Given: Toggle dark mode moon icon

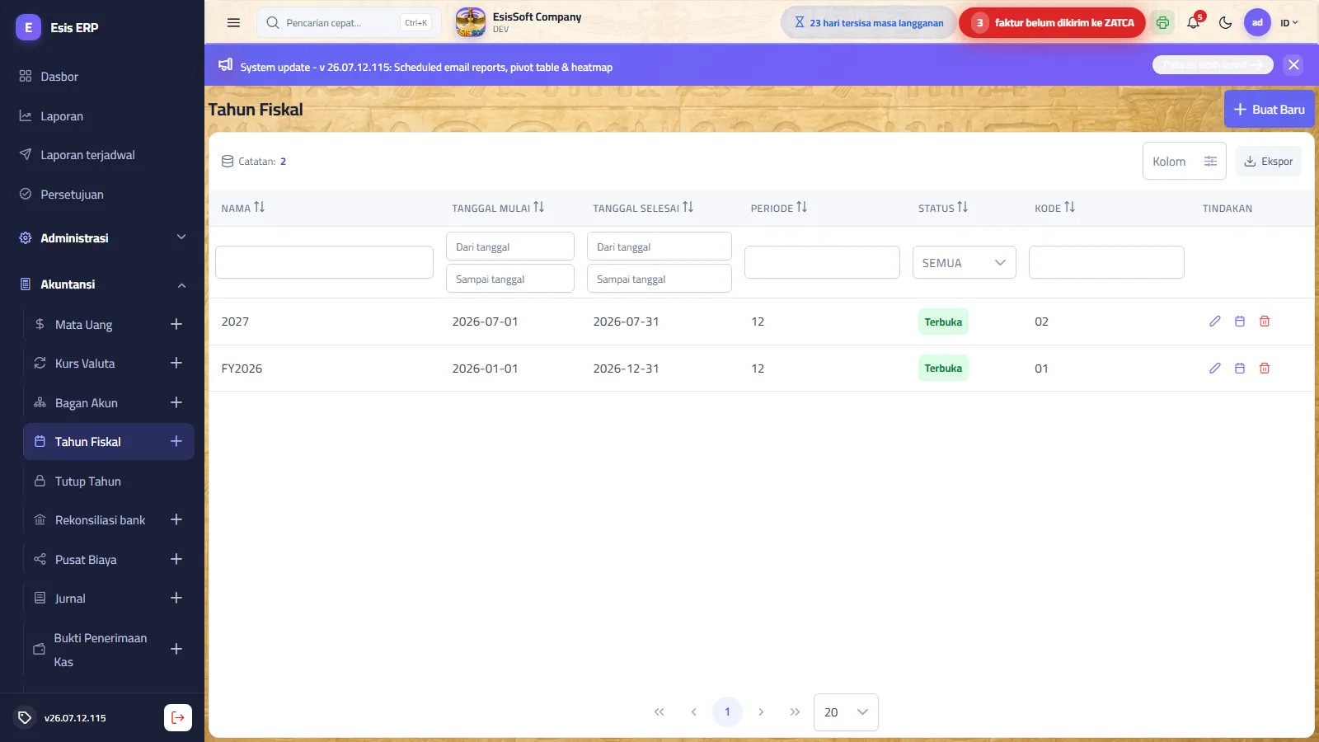Looking at the screenshot, I should (1225, 22).
